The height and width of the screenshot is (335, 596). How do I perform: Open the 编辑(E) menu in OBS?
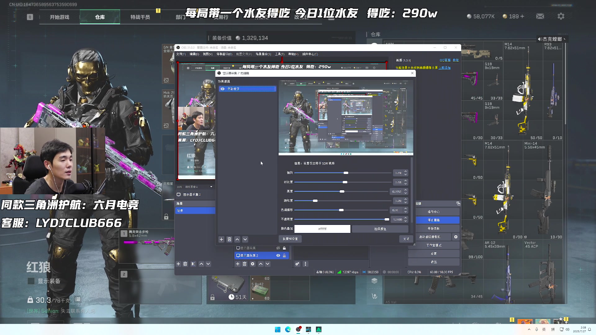[194, 54]
